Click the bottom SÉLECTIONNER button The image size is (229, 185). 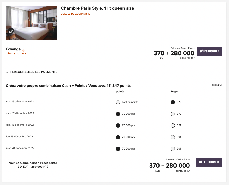click(209, 162)
